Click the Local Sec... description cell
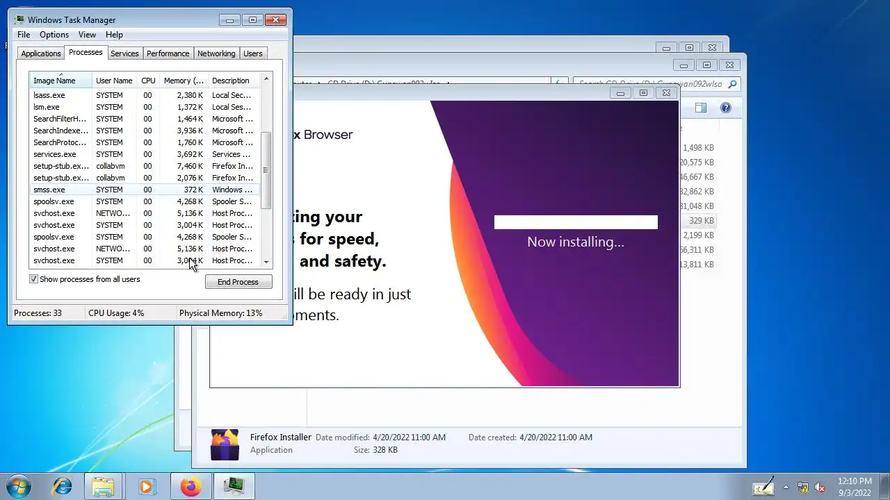Image resolution: width=890 pixels, height=500 pixels. pos(232,95)
